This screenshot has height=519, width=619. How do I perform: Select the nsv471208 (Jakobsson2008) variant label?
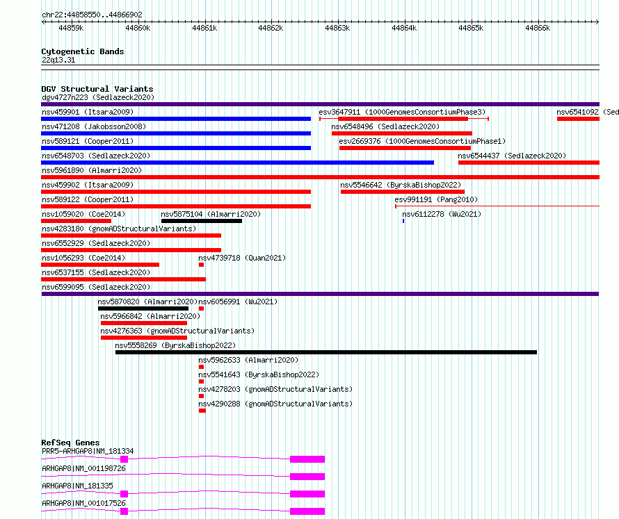94,126
